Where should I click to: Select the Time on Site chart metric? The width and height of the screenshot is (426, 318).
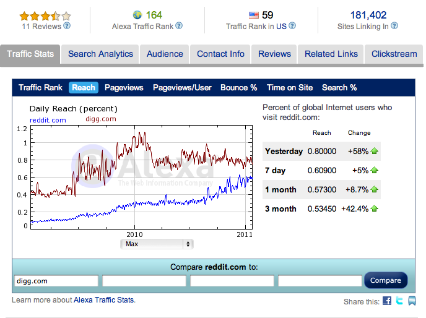[290, 87]
